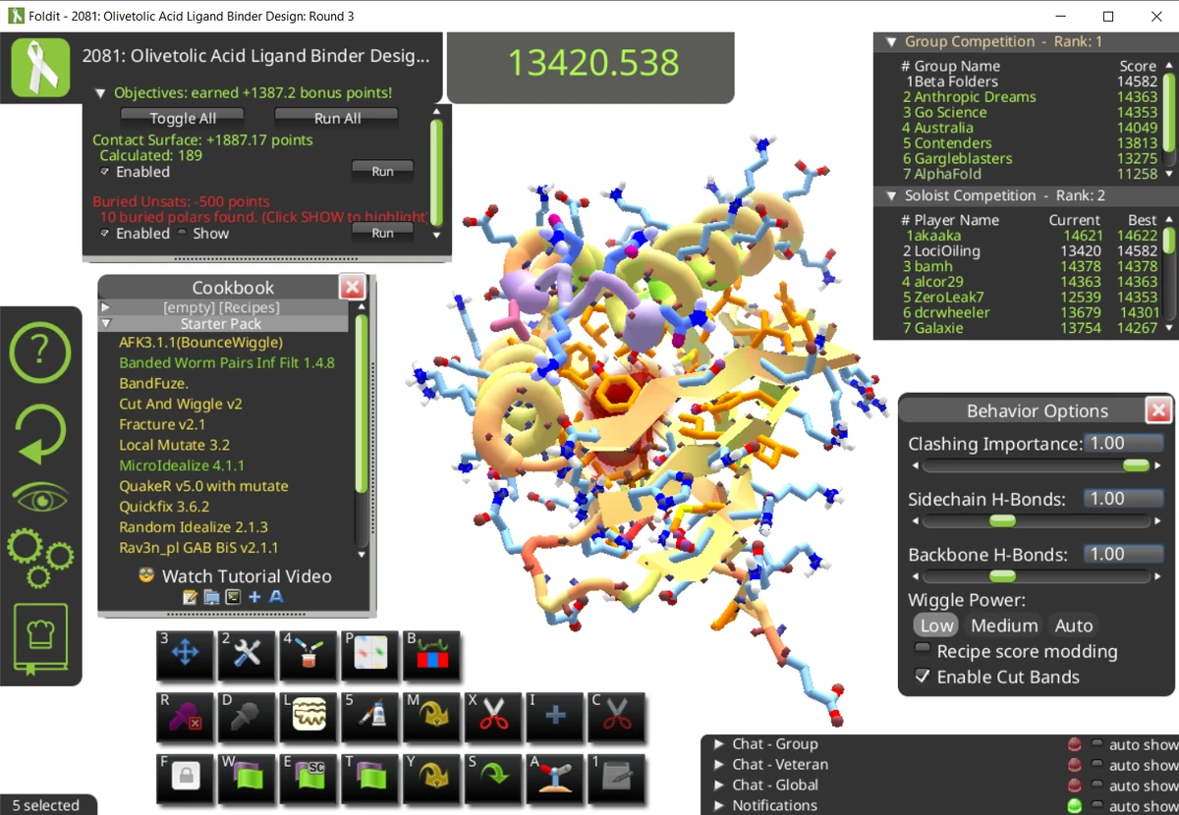
Task: Click the Run All button
Action: coord(336,118)
